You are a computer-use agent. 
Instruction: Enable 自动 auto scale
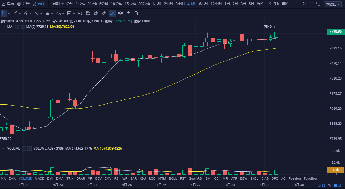(x=337, y=185)
